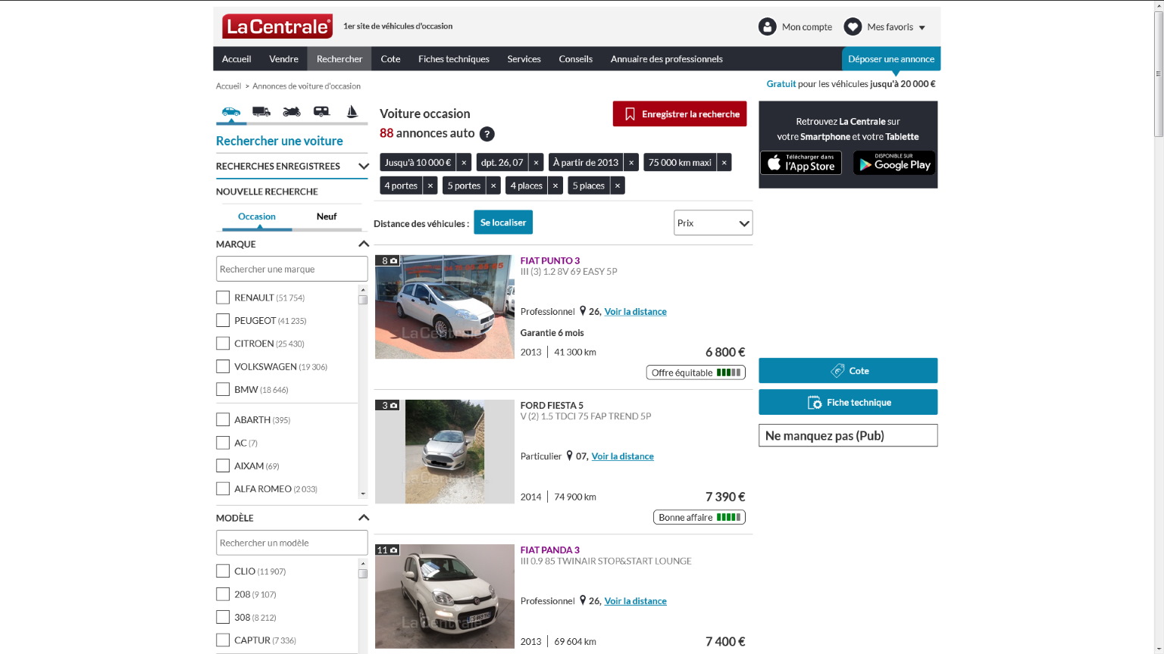Remove the 'Jusqu'à 10 000 €' filter
Screen dimensions: 1164x654
[464, 163]
